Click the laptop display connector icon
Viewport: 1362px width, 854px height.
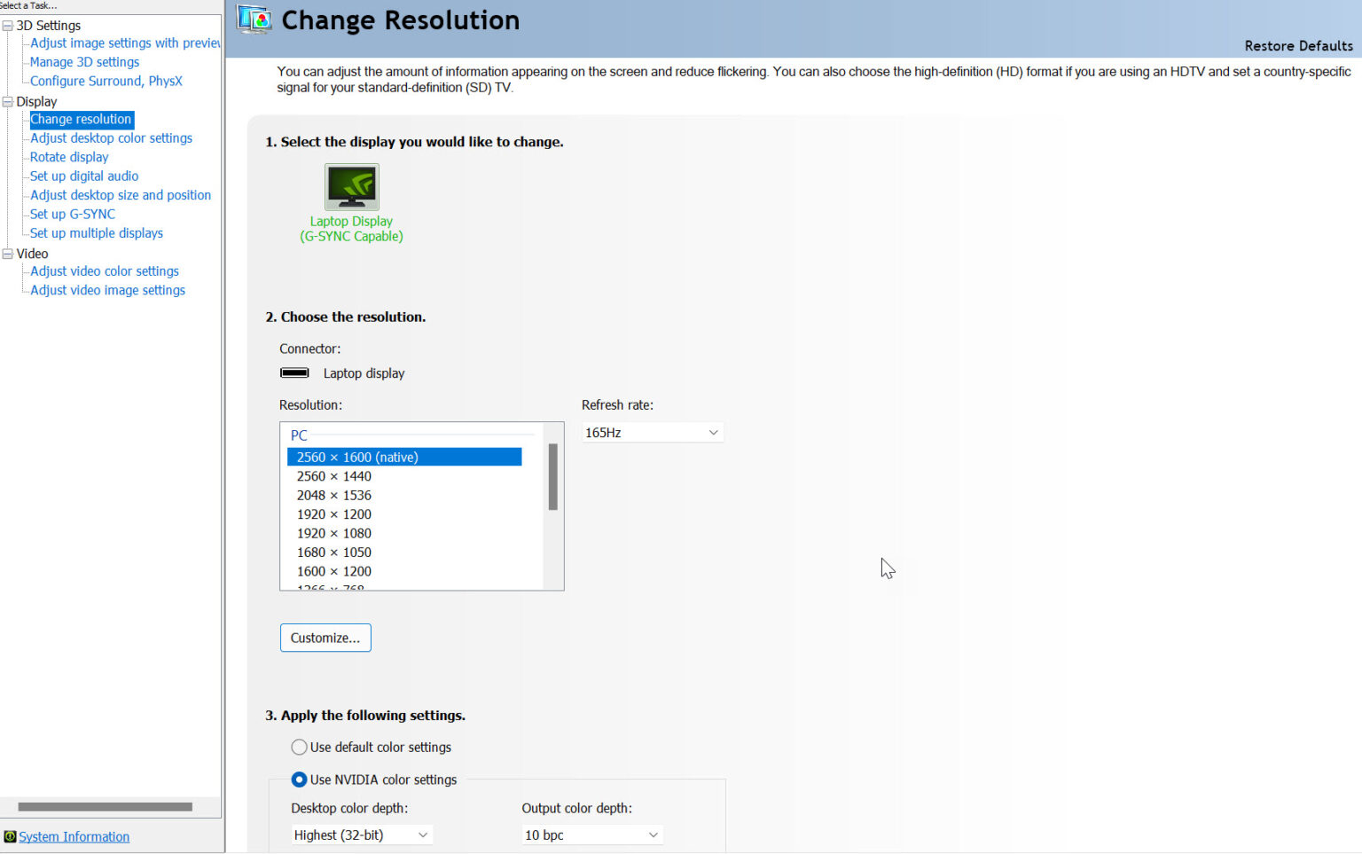pyautogui.click(x=294, y=372)
